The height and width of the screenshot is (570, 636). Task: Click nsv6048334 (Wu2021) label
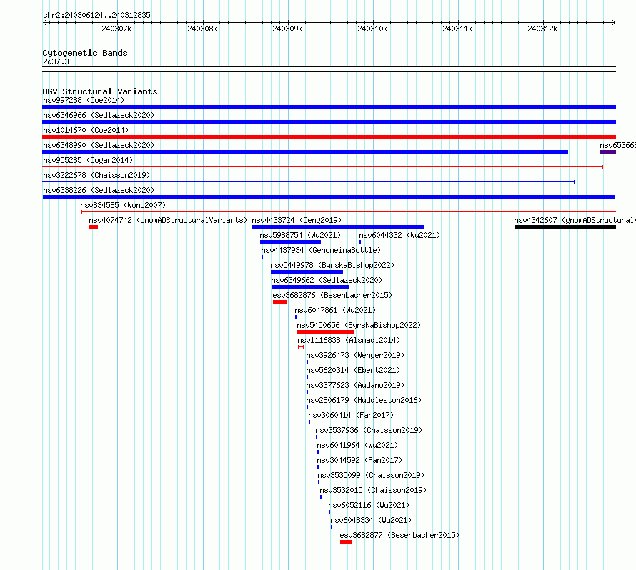tap(371, 520)
